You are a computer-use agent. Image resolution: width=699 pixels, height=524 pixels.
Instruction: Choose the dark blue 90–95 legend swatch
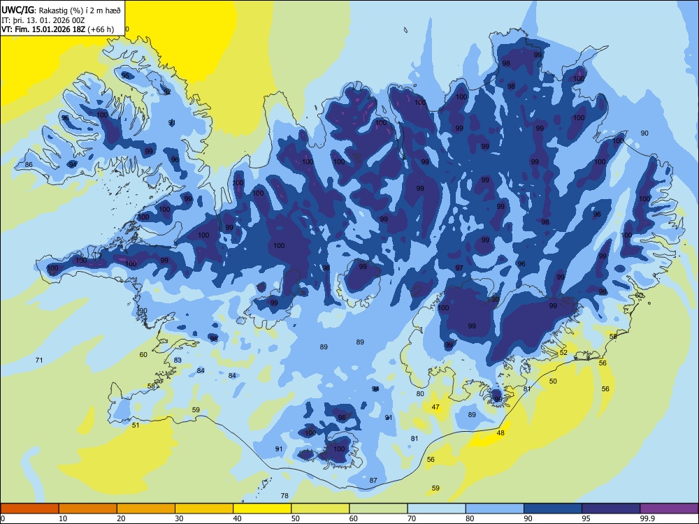(x=553, y=509)
